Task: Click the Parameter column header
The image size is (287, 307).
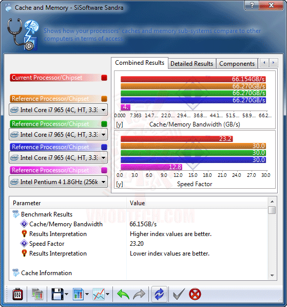Action: [68, 203]
